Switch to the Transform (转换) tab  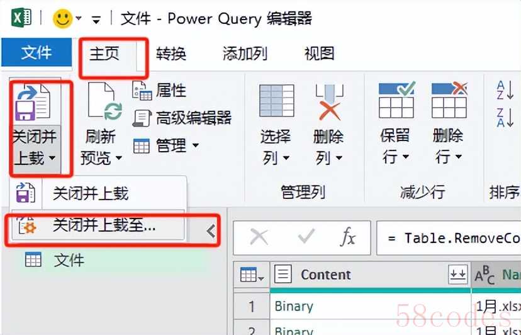[x=171, y=54]
